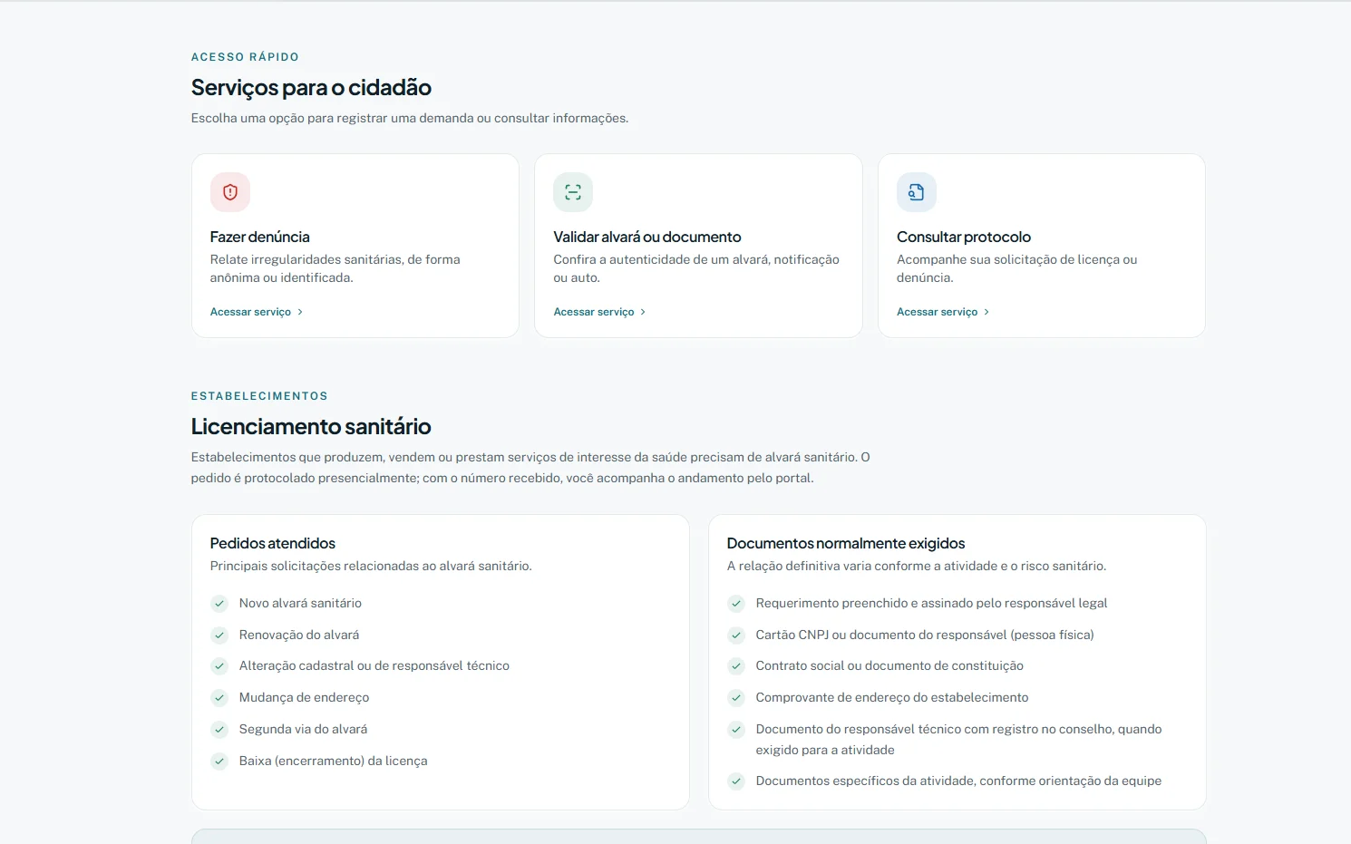Click the Documentos normalmente exigidos heading
Image resolution: width=1351 pixels, height=844 pixels.
tap(846, 543)
